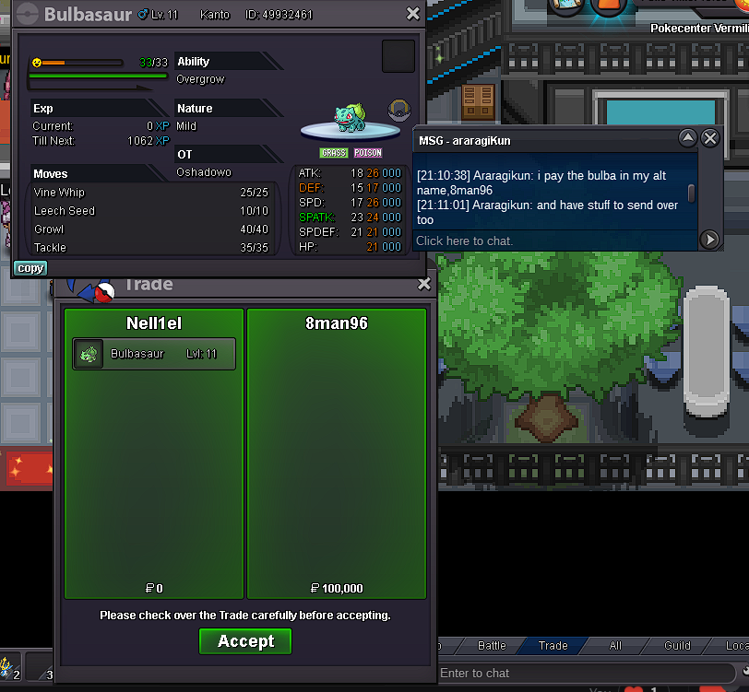Copy the Bulbasaur summary info
The image size is (749, 692).
click(30, 268)
